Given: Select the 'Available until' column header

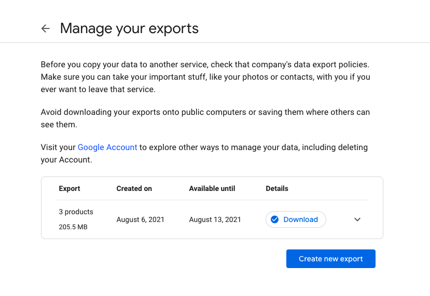Looking at the screenshot, I should 212,188.
